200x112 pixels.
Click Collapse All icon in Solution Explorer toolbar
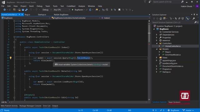(x=179, y=19)
